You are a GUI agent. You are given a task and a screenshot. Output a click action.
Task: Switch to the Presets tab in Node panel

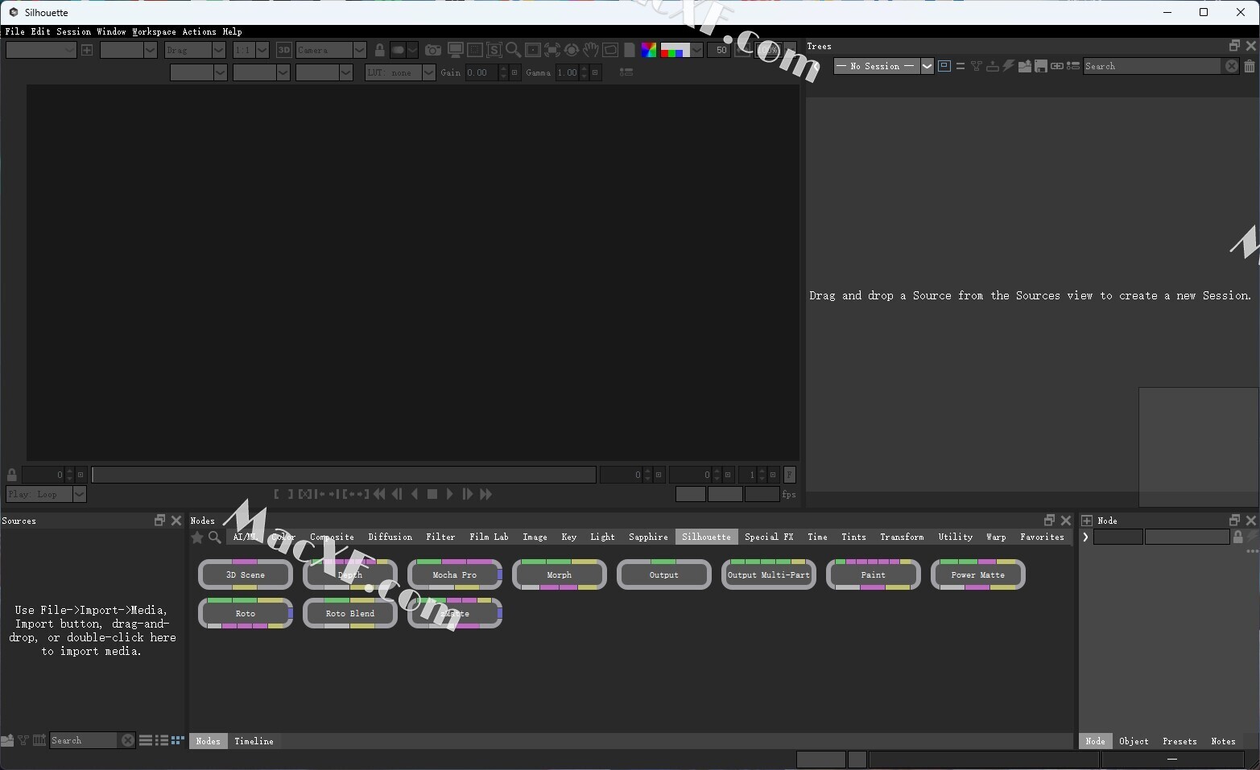coord(1179,741)
